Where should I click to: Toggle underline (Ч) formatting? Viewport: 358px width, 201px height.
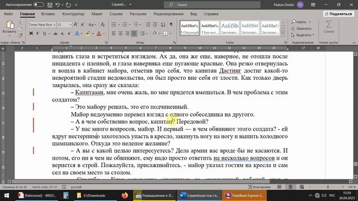[x=44, y=33]
